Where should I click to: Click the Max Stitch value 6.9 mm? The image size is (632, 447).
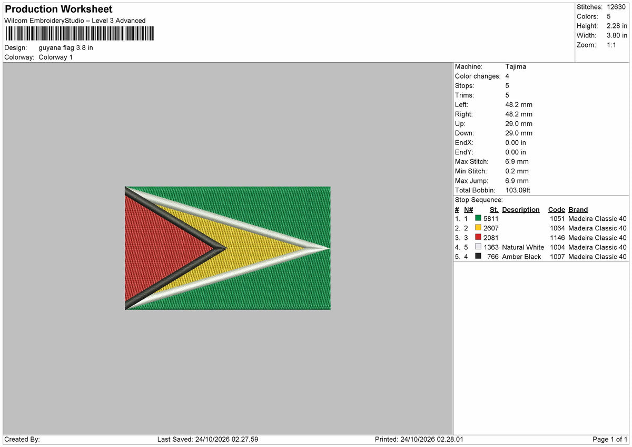tap(517, 161)
